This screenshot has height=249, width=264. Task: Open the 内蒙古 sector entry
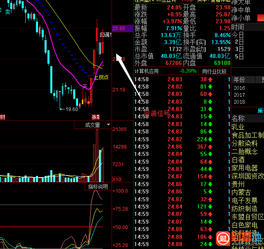241,192
